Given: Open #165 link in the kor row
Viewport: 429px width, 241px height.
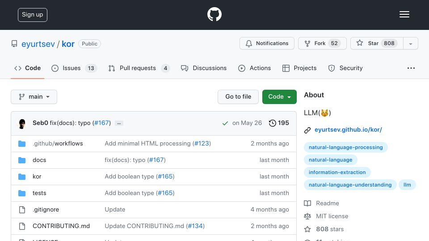Looking at the screenshot, I should (165, 177).
